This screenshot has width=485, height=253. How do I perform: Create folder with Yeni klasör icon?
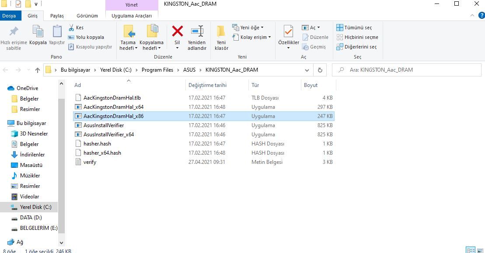pyautogui.click(x=221, y=38)
